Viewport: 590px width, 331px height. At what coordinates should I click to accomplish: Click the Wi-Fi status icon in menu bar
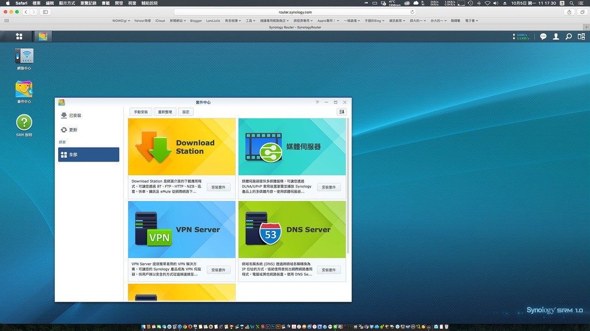click(x=487, y=3)
